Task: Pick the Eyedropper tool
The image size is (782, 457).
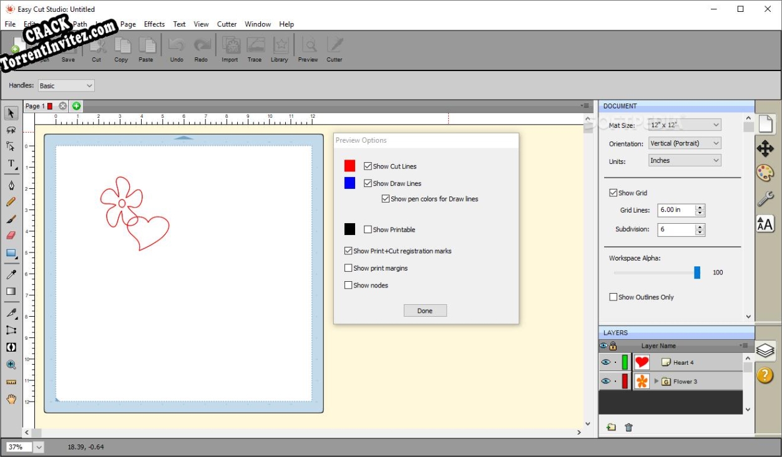Action: [x=11, y=273]
